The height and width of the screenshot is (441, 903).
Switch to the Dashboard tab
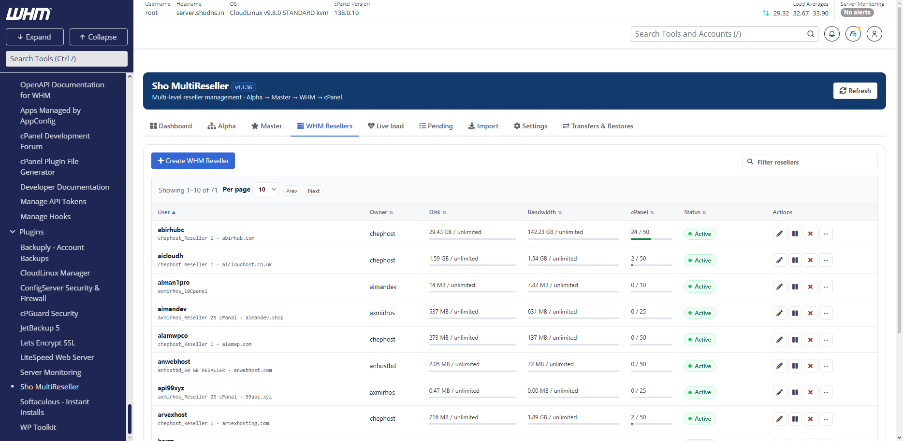(x=171, y=126)
